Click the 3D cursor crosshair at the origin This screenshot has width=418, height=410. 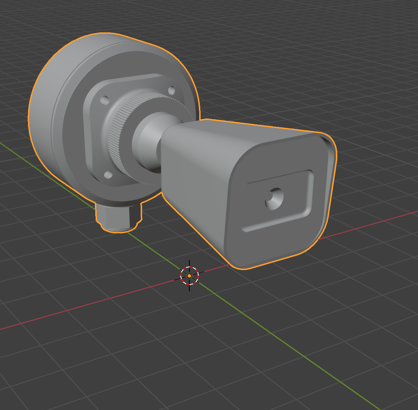tap(189, 276)
